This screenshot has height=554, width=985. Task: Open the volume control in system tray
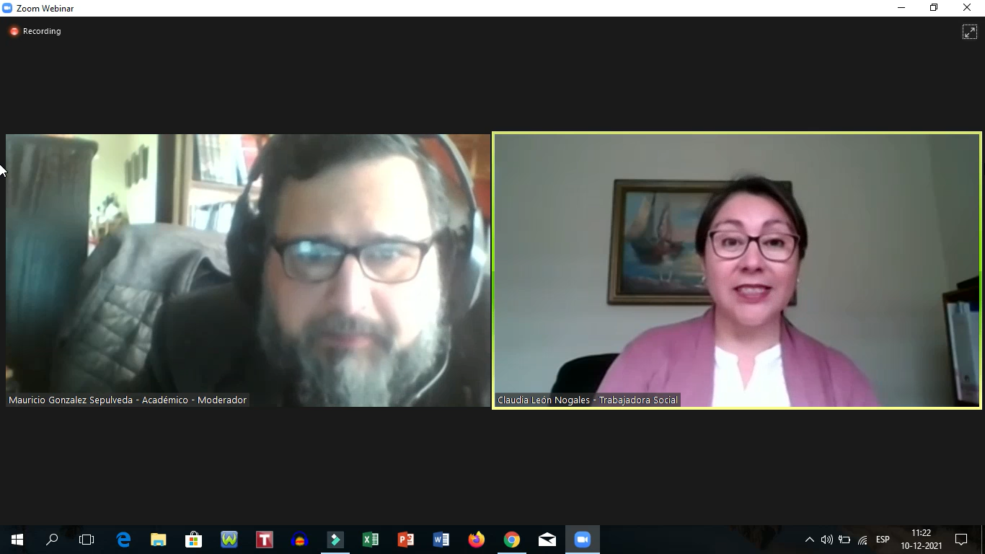(826, 540)
